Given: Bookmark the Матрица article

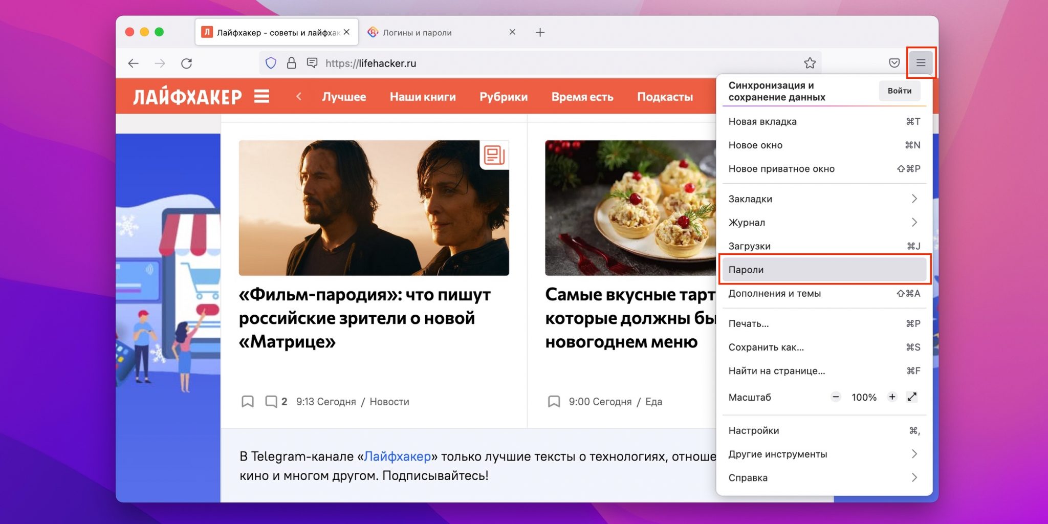Looking at the screenshot, I should [247, 401].
